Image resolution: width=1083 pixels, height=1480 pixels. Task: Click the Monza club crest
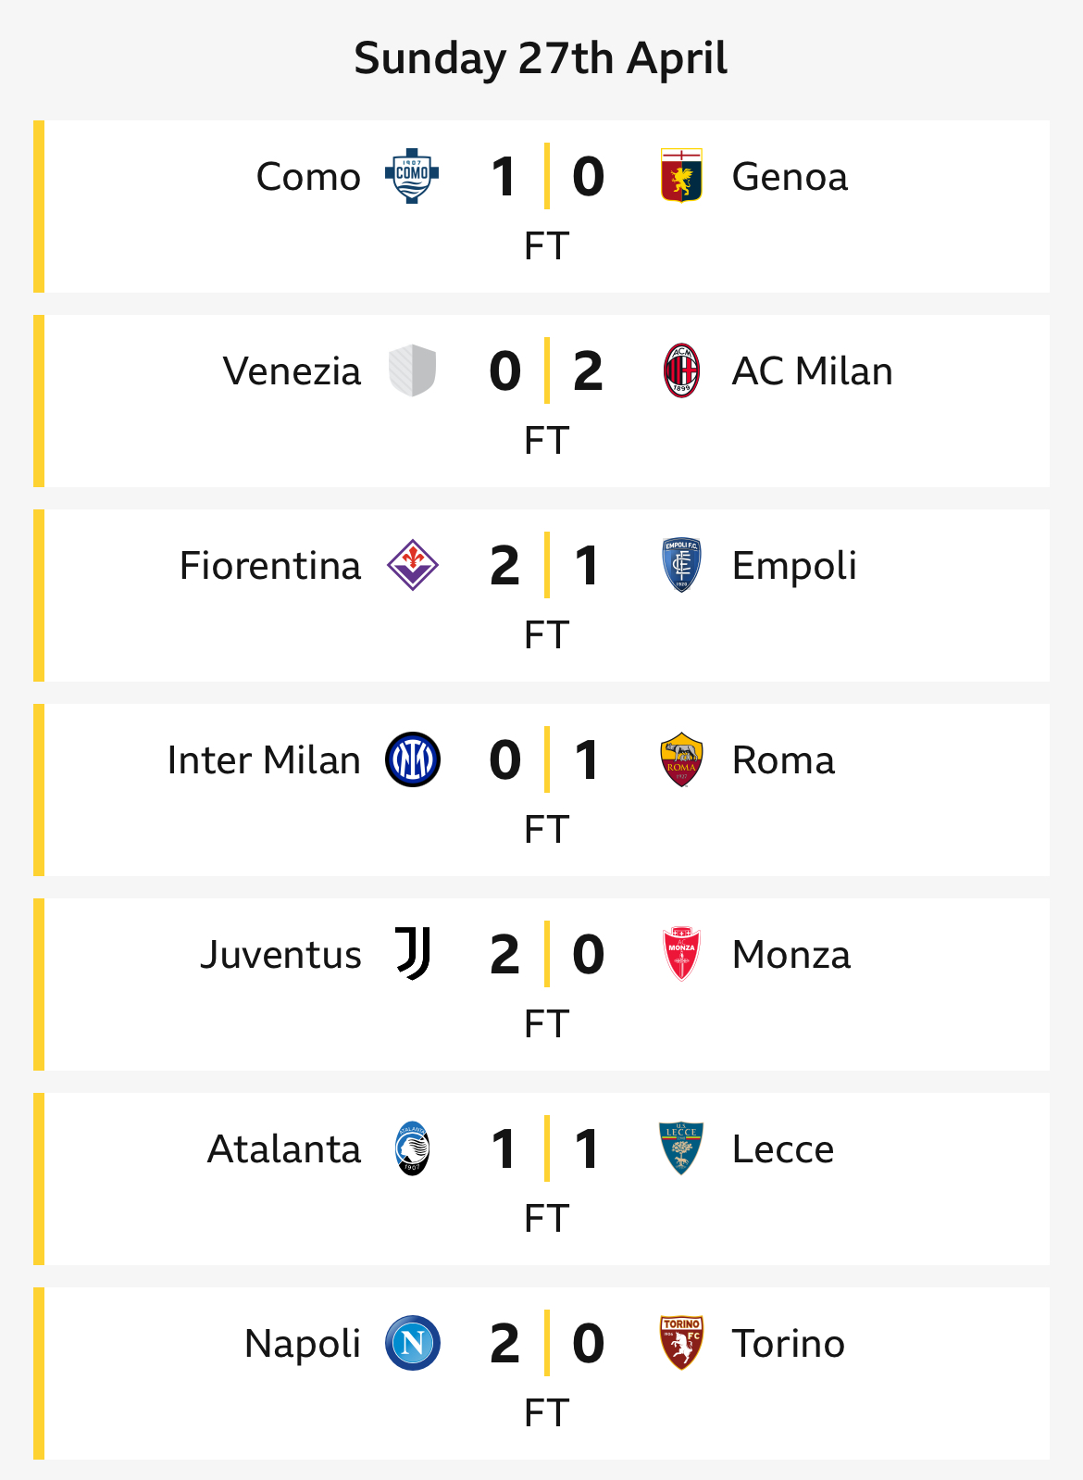pos(681,954)
